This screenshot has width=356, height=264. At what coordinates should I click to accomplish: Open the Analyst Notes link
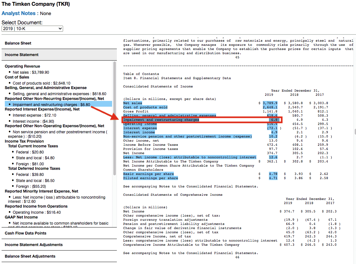point(18,13)
